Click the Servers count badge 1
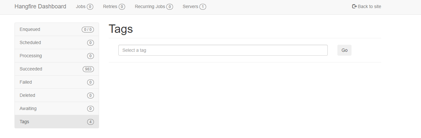Screen dimensions: 421x138 203,7
